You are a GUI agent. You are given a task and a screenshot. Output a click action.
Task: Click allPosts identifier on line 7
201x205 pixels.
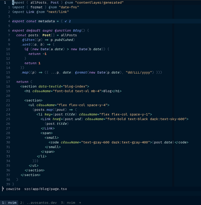(69, 35)
